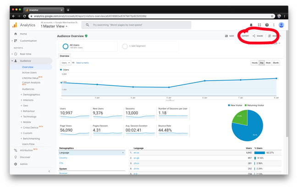Click the Customisation dashboard icon

pyautogui.click(x=16, y=41)
